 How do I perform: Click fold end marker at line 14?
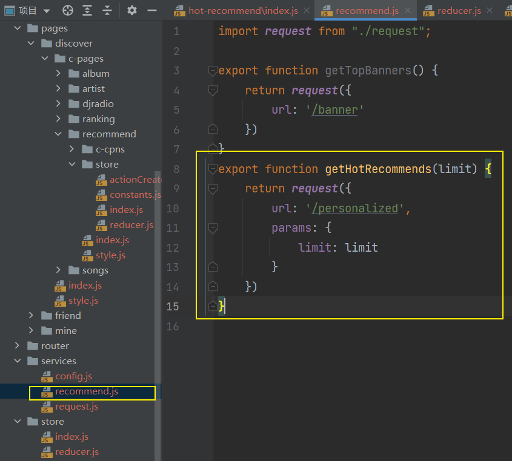pyautogui.click(x=213, y=287)
